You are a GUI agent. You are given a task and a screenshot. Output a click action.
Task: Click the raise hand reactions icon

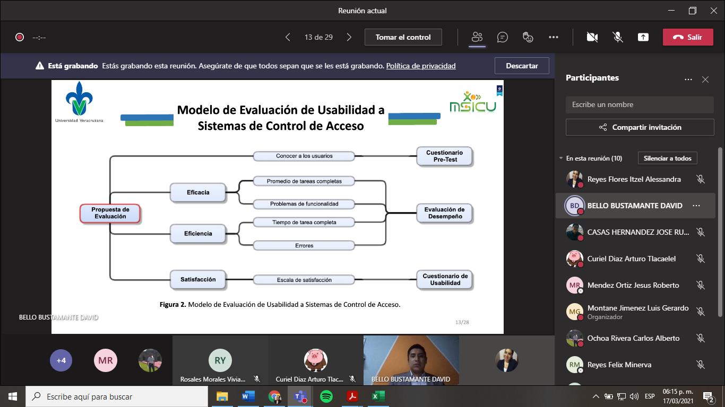528,37
